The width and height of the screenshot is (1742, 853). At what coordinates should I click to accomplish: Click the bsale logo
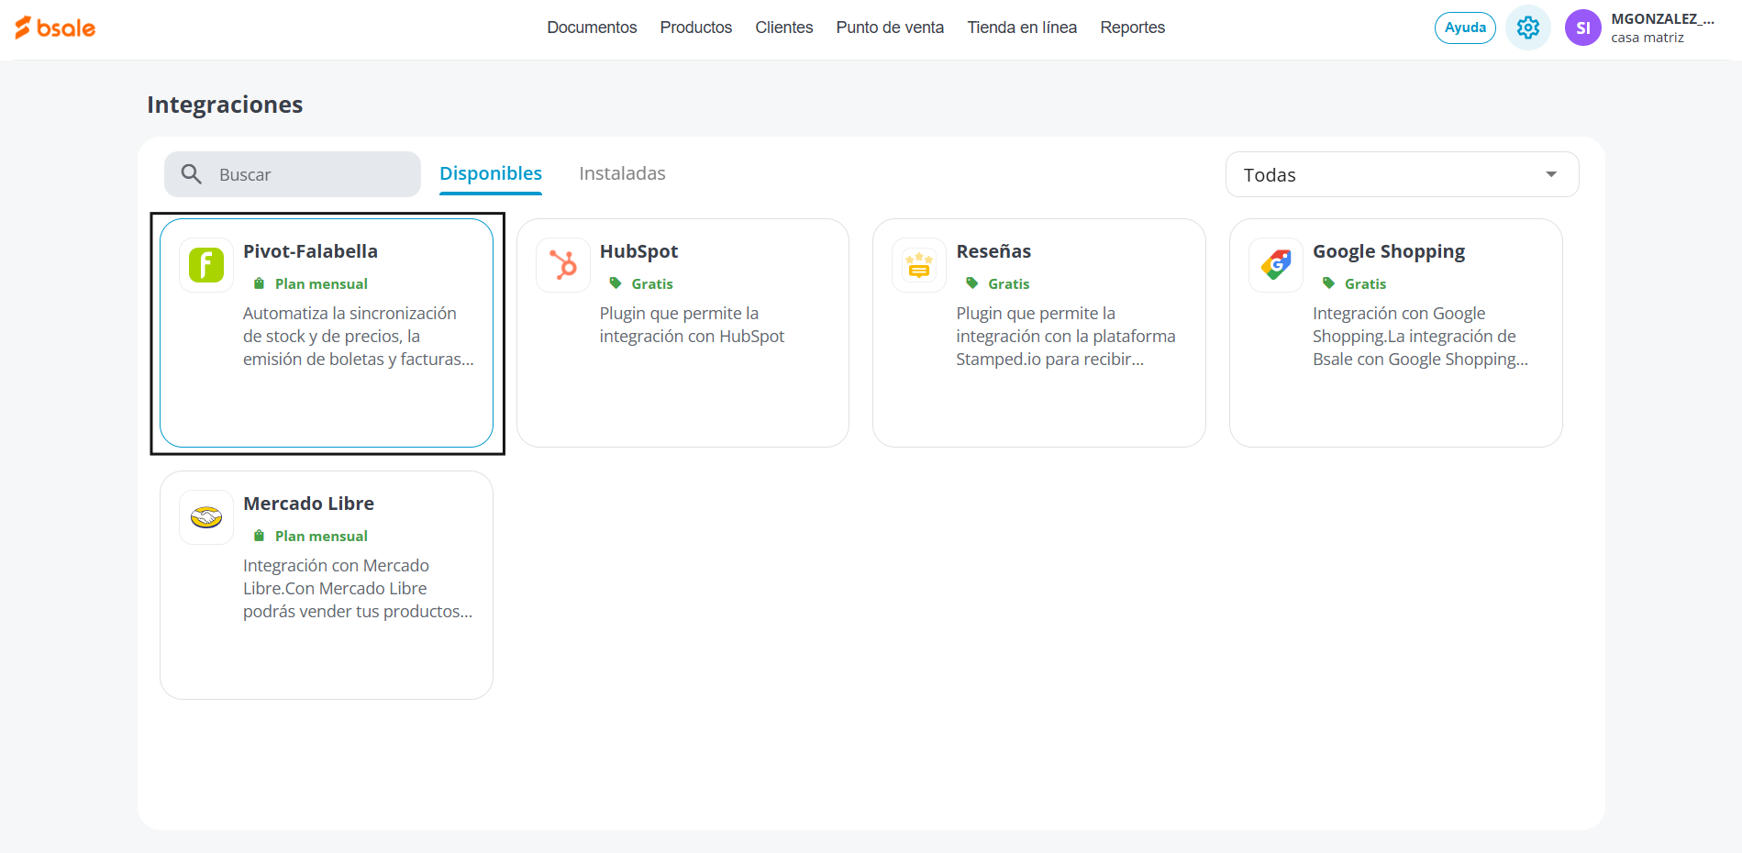(55, 28)
